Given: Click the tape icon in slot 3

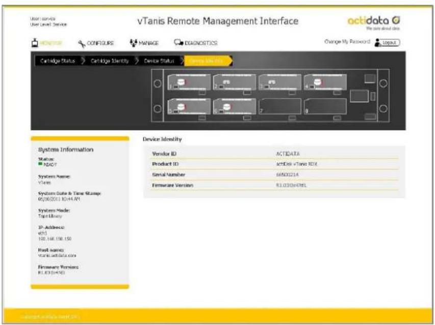Looking at the screenshot, I should (272, 82).
